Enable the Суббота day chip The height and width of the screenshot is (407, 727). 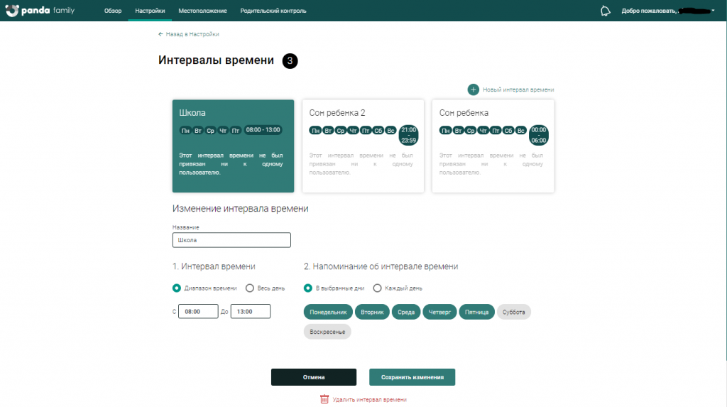coord(514,312)
